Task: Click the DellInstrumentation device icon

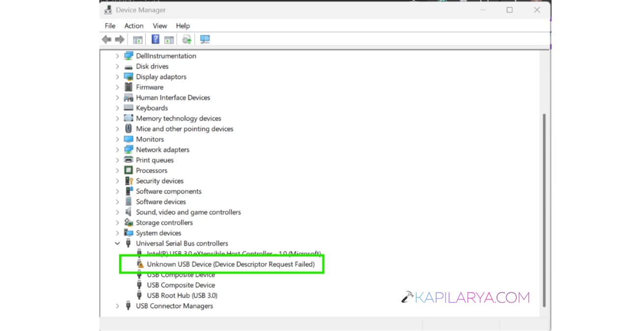Action: [128, 56]
